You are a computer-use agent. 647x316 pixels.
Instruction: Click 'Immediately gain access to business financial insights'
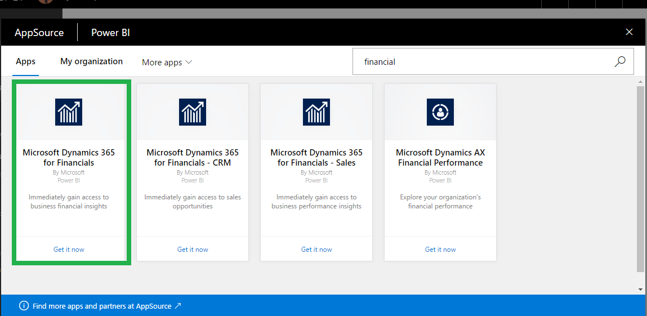point(69,201)
